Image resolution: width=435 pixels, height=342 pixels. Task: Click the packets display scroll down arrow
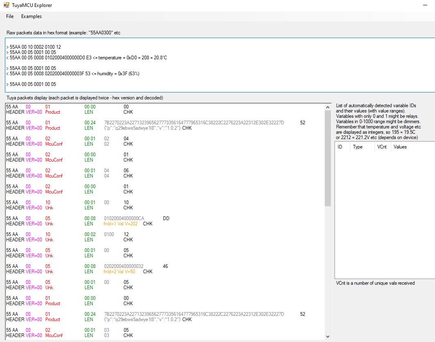[x=328, y=336]
